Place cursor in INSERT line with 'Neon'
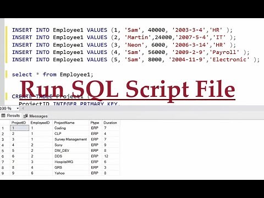The image size is (264, 198). (x=124, y=45)
